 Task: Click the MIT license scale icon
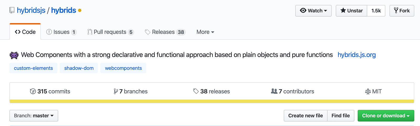point(368,91)
